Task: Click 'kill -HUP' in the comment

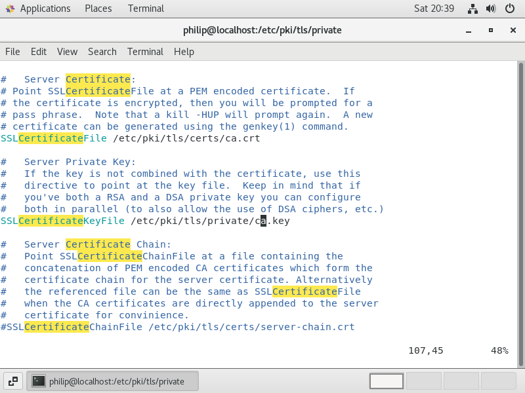Action: tap(192, 115)
